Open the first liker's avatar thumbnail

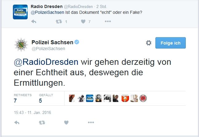pos(72,98)
